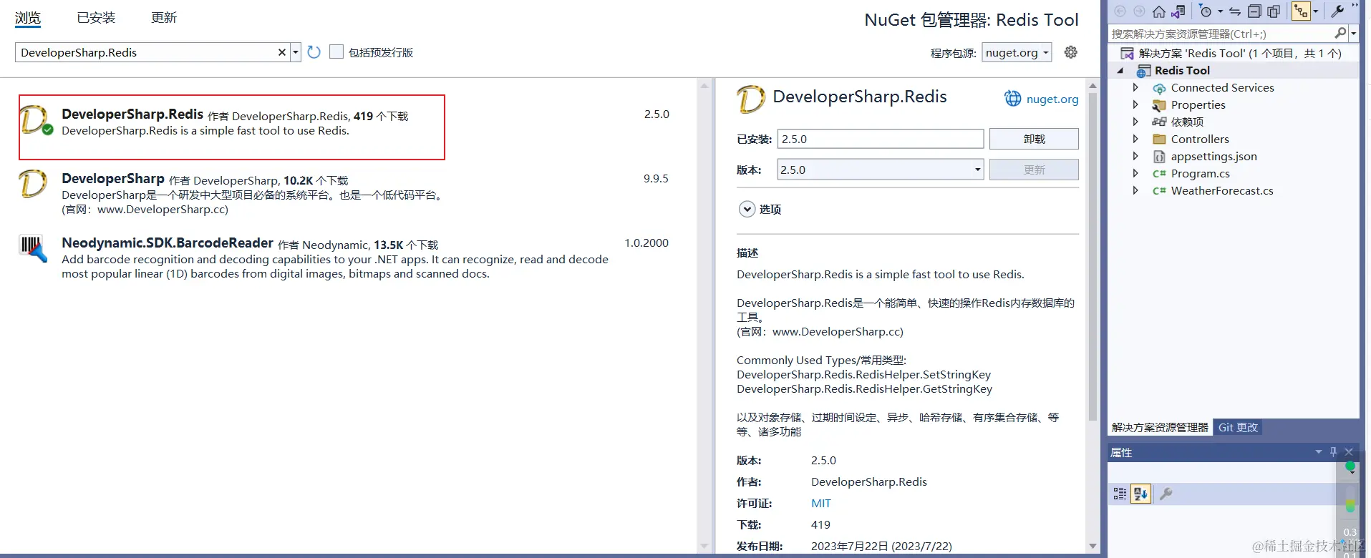Viewport: 1371px width, 558px height.
Task: Click Sync with Active Document arrows
Action: coord(1235,11)
